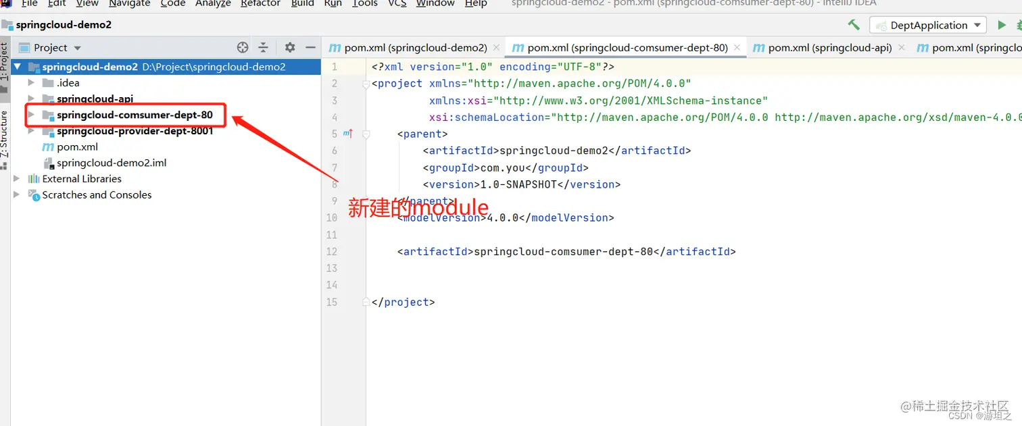
Task: Fold the project tag on line 2
Action: [366, 84]
